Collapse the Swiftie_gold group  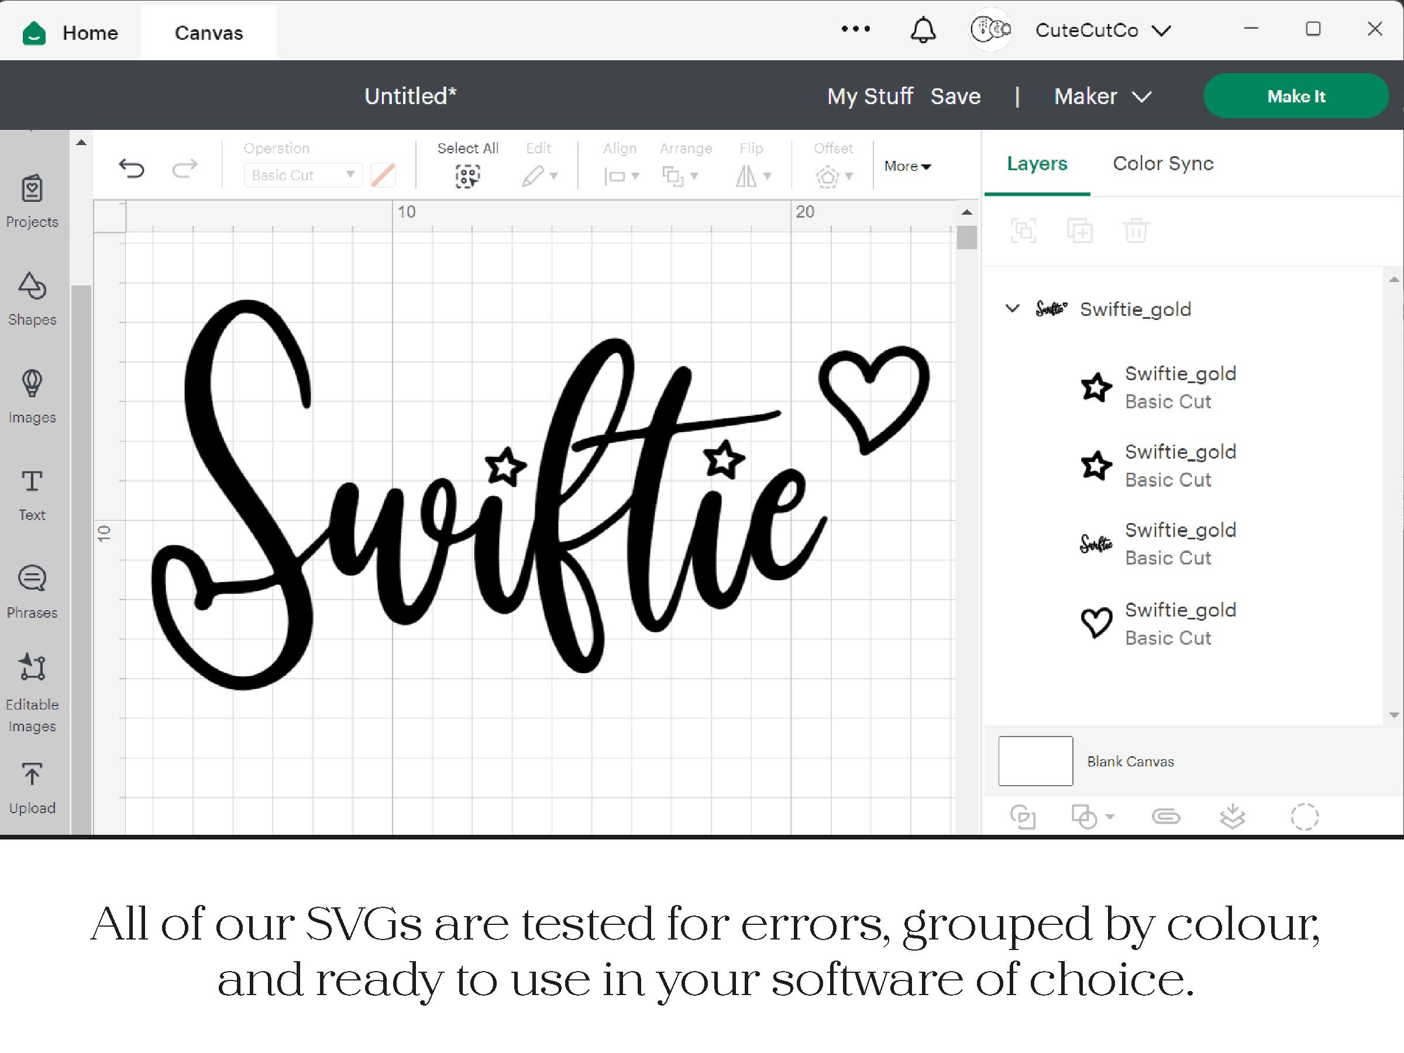point(1011,309)
